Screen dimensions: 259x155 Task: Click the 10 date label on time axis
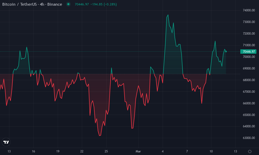[211, 151]
